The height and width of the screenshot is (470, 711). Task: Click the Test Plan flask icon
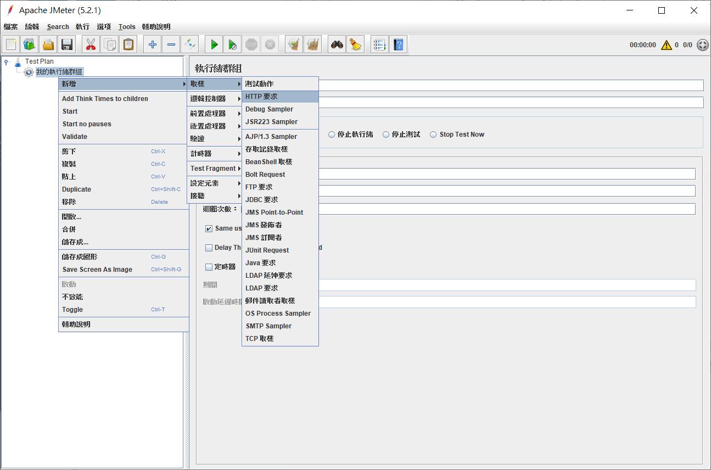18,61
